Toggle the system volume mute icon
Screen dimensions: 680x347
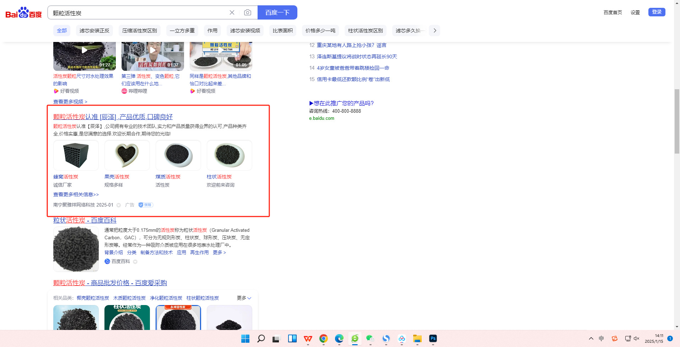pyautogui.click(x=636, y=338)
